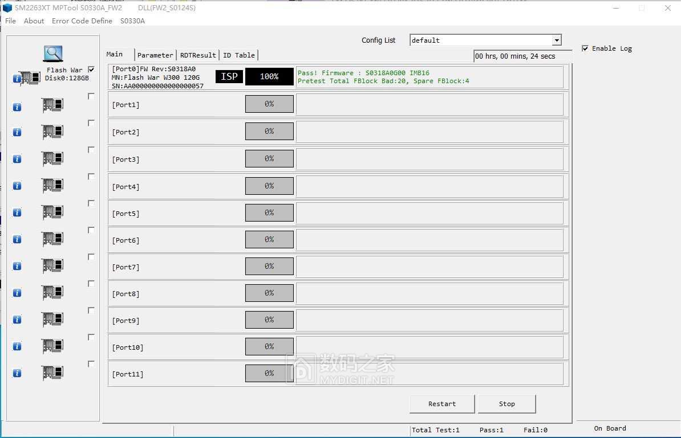Uncheck the Flash War Disk0 checkbox

click(91, 69)
